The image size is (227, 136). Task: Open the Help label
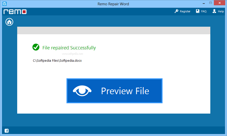point(221,11)
